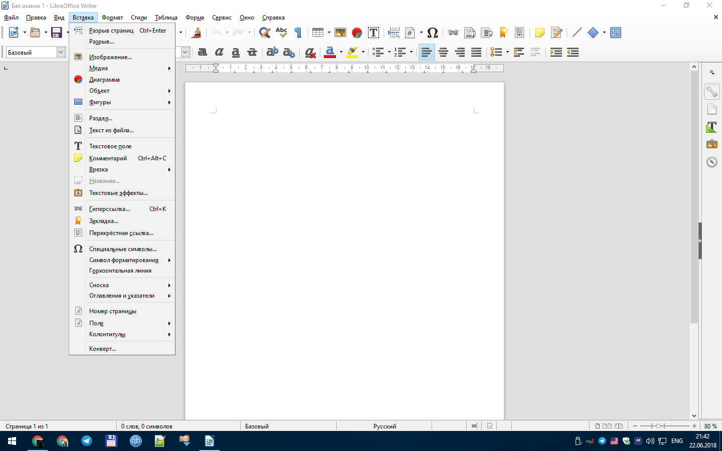722x451 pixels.
Task: Open the Сервис menu
Action: click(x=222, y=18)
